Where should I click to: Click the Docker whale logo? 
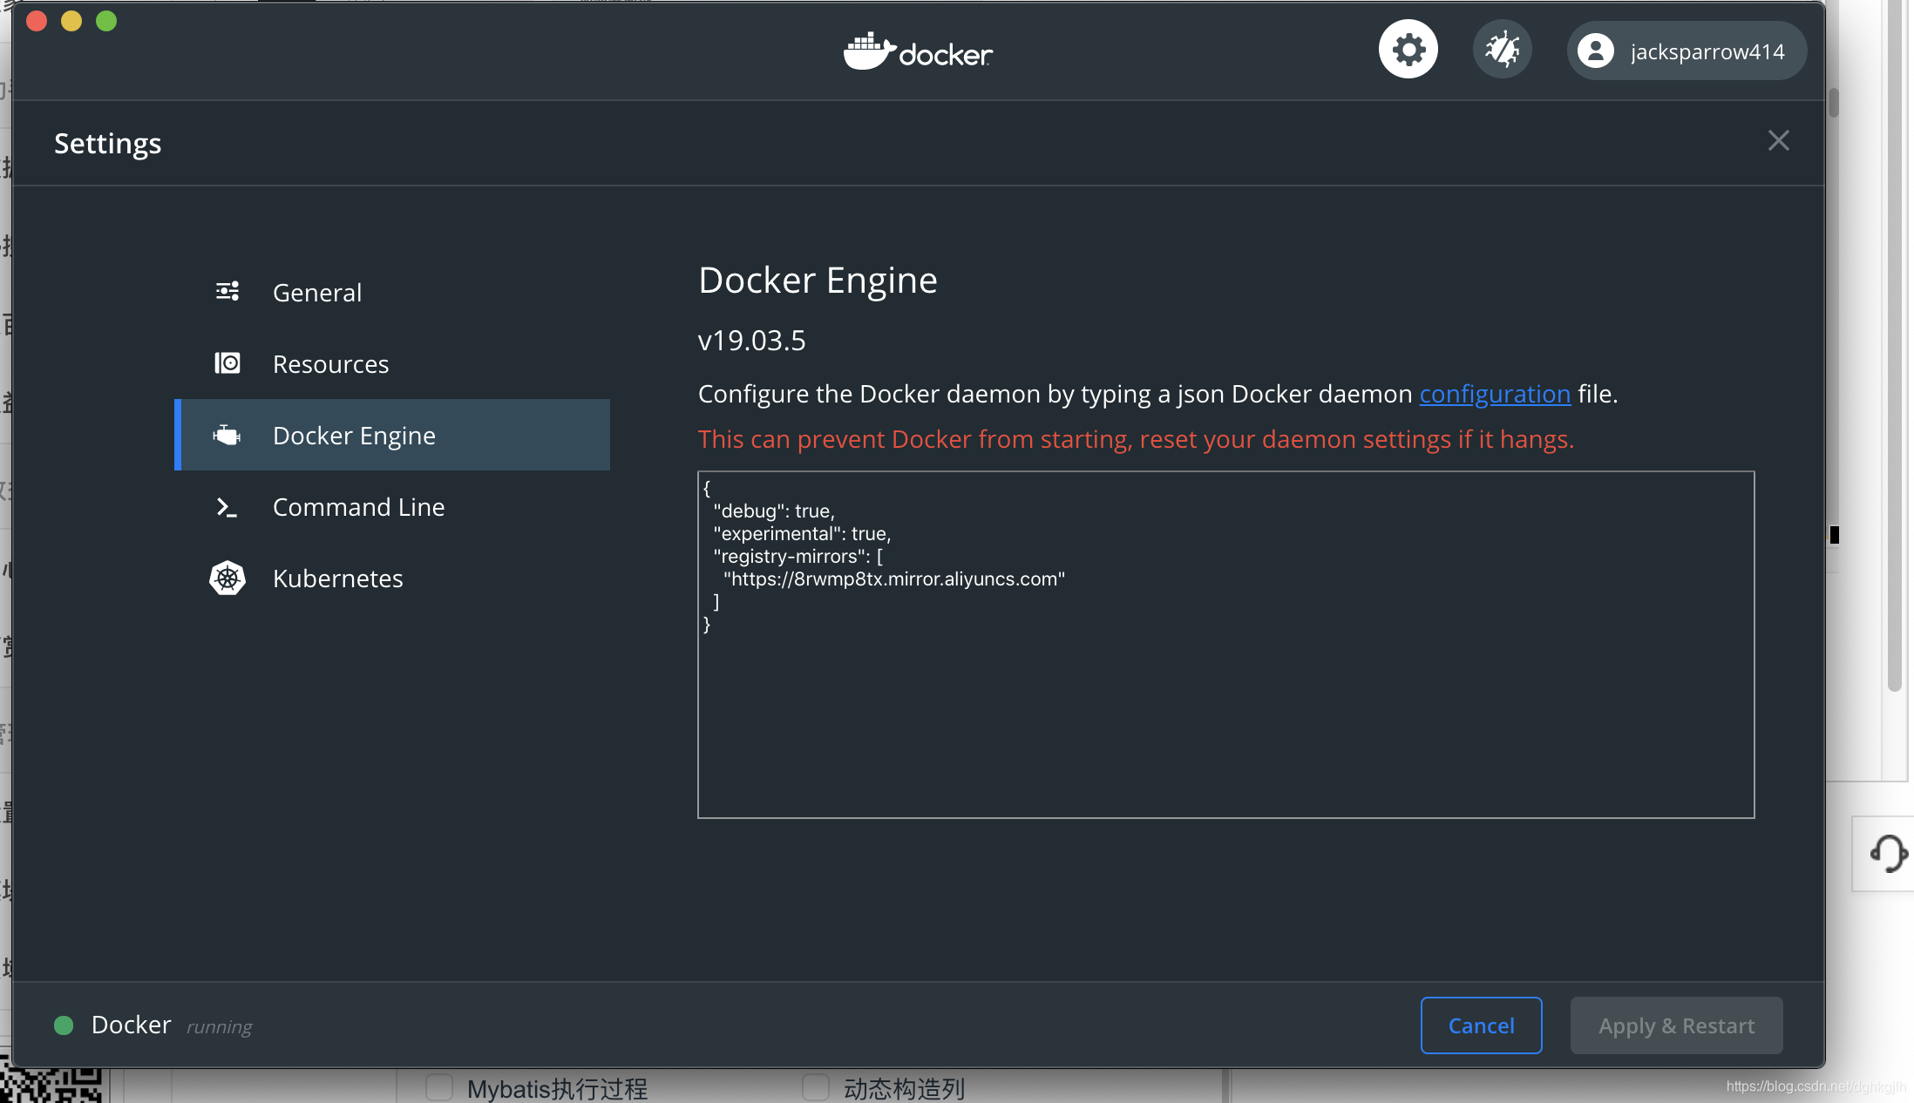click(918, 51)
